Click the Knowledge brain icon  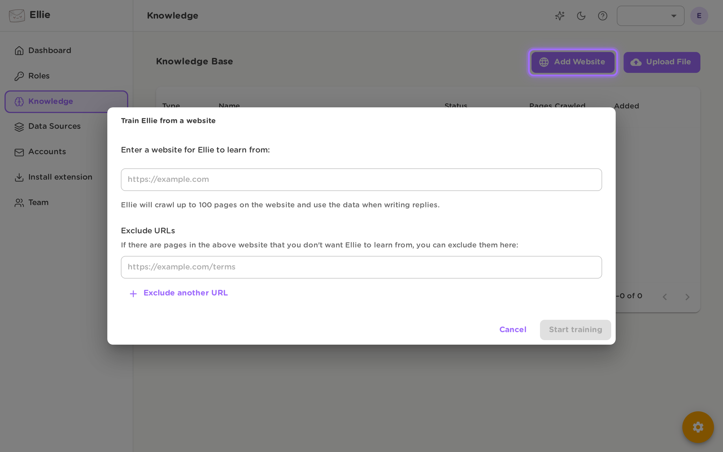tap(19, 102)
